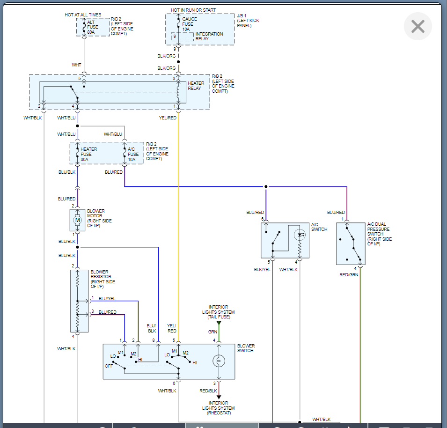This screenshot has height=428, width=447.
Task: Close the wiring diagram viewer
Action: pyautogui.click(x=418, y=26)
